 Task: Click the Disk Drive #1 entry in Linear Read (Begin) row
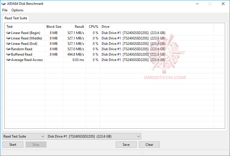pos(133,33)
